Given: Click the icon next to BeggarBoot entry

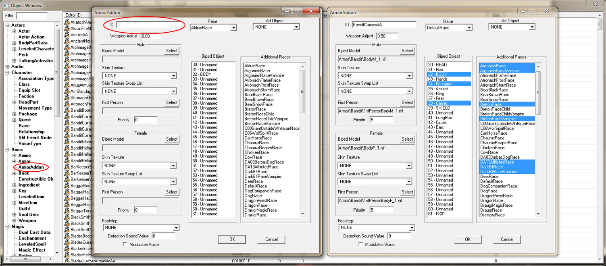Looking at the screenshot, I should (x=67, y=185).
